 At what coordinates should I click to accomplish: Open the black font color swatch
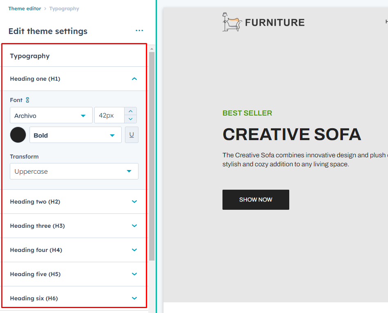[18, 135]
